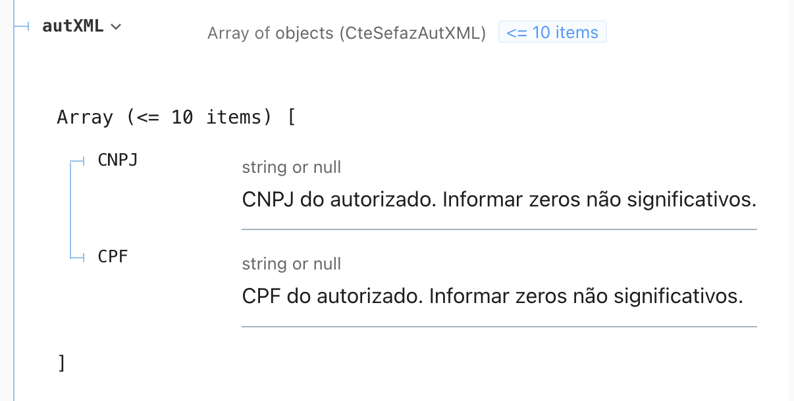Image resolution: width=794 pixels, height=401 pixels.
Task: Click the gray strip along the right edge
Action: [790, 197]
